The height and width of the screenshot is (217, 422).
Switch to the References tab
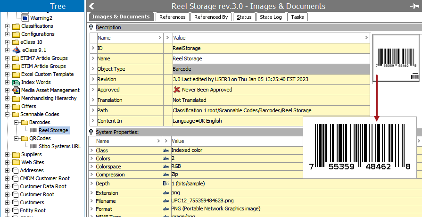pos(172,17)
